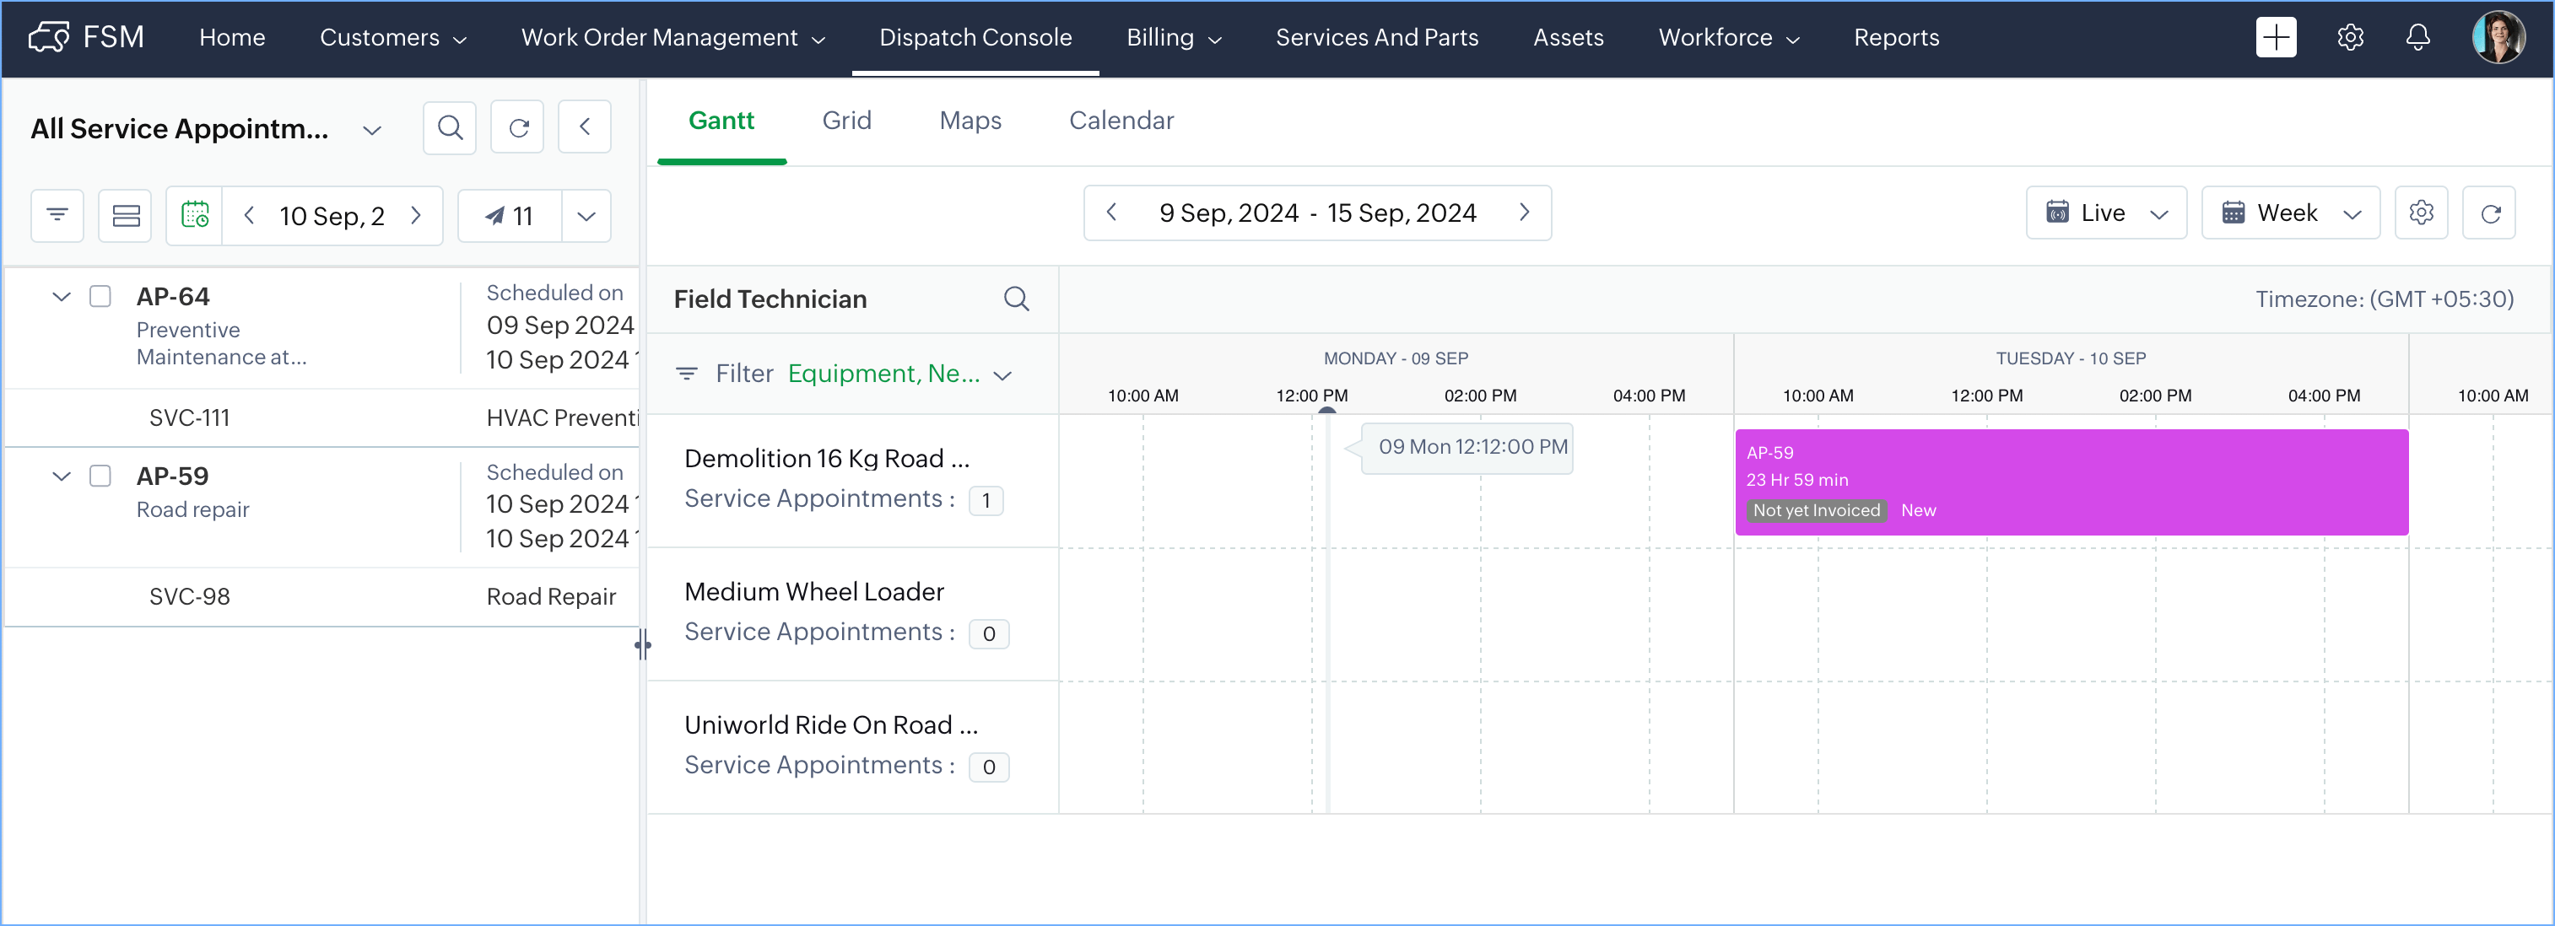Open Equipment filter dropdown

[x=899, y=374]
